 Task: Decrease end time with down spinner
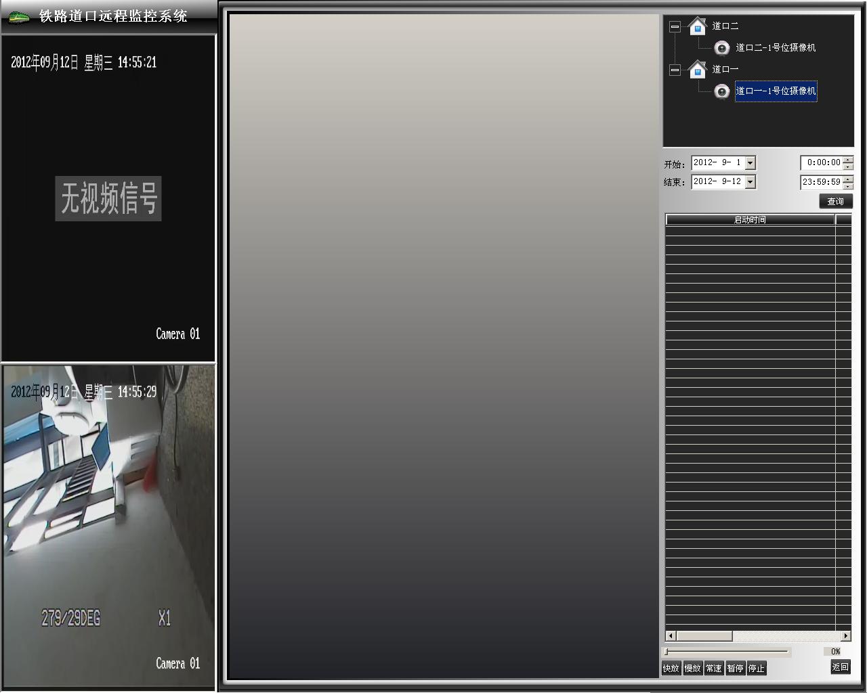pos(848,185)
